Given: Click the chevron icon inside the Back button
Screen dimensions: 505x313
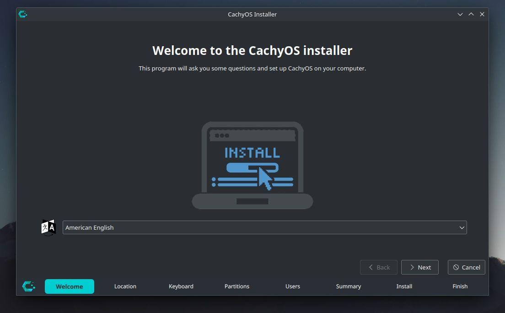Looking at the screenshot, I should click(x=370, y=267).
